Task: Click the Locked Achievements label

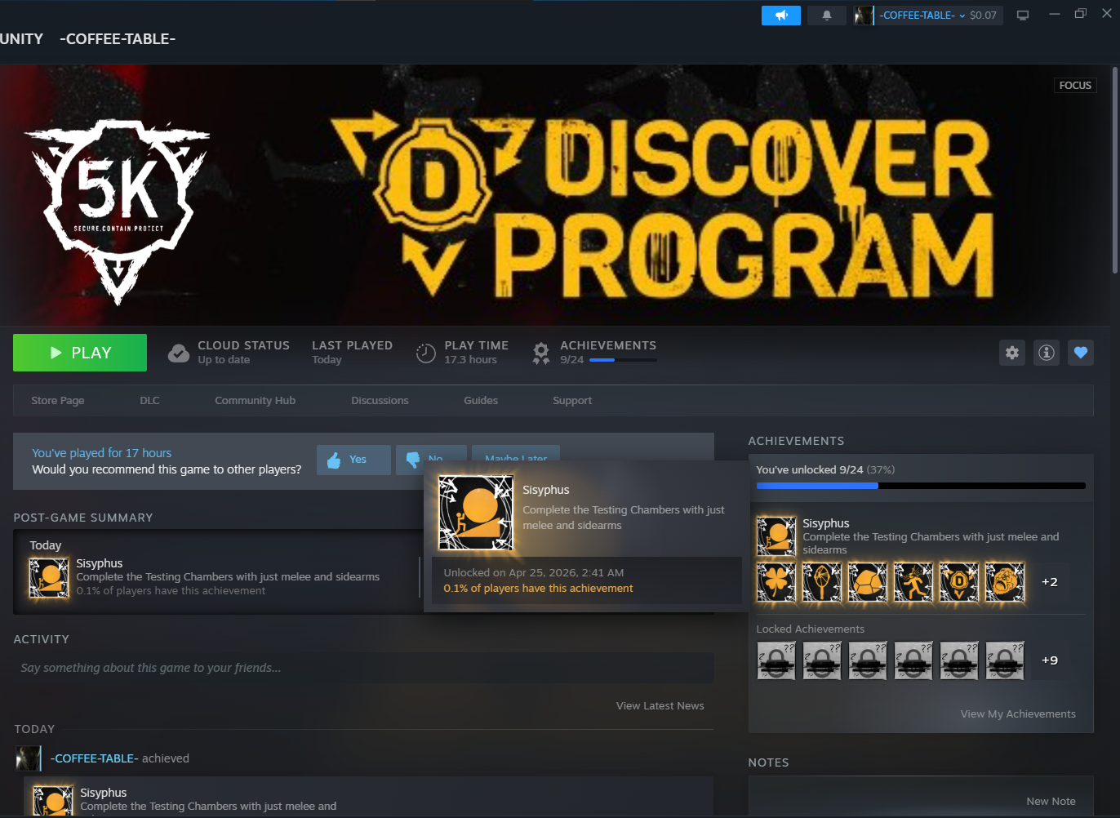Action: [x=810, y=629]
